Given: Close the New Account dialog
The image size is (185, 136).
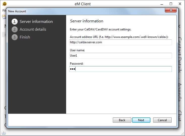Looking at the screenshot, I should point(171,10).
